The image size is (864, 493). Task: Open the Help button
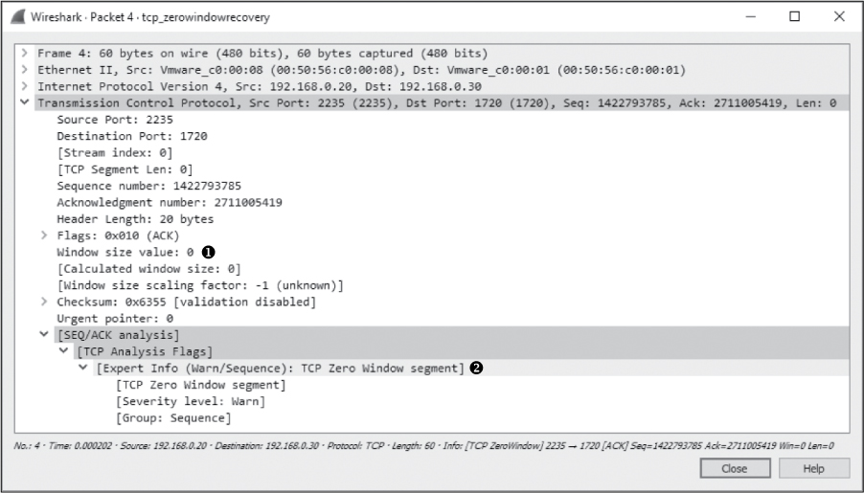(x=814, y=469)
